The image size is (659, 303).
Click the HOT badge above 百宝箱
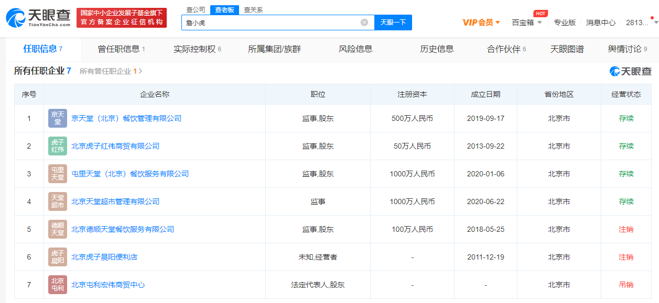coord(541,13)
